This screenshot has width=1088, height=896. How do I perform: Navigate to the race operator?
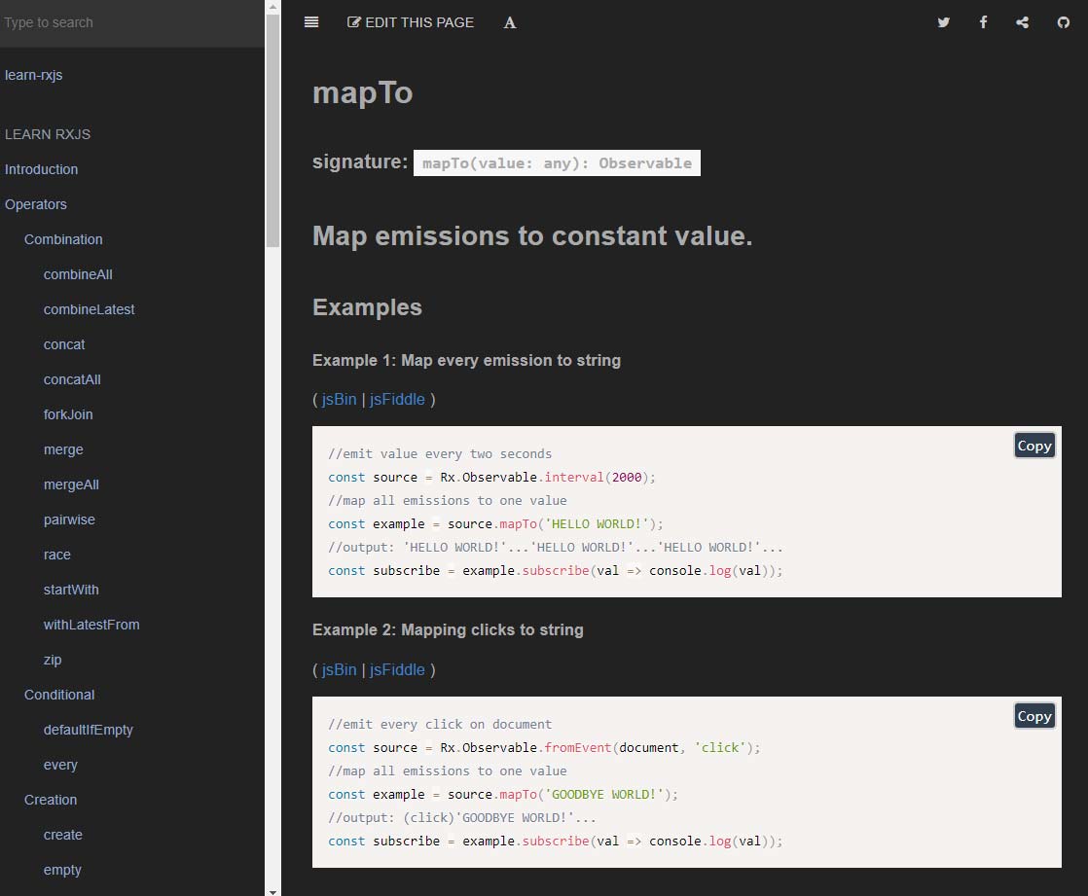point(56,555)
